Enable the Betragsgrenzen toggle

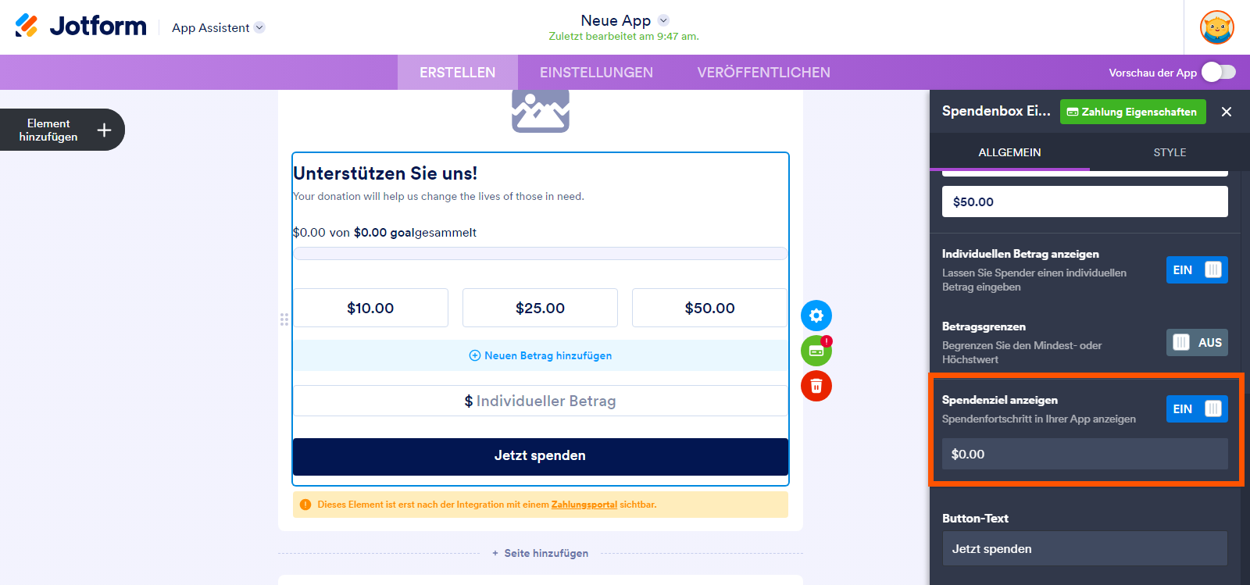[x=1196, y=343]
